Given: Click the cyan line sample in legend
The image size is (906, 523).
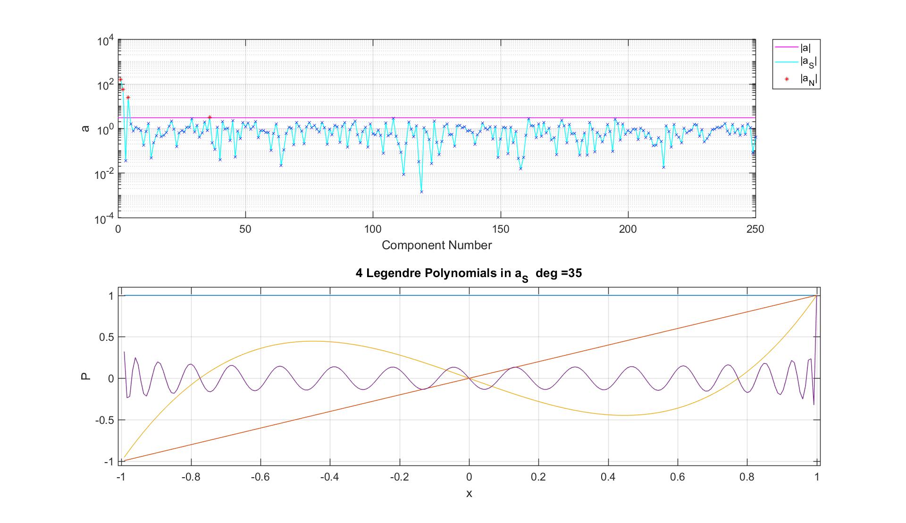Looking at the screenshot, I should pyautogui.click(x=786, y=62).
